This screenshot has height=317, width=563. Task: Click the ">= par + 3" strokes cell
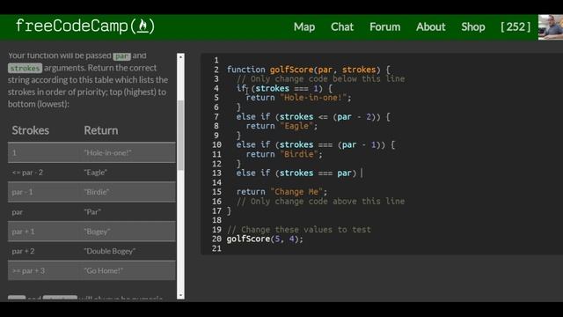[28, 270]
